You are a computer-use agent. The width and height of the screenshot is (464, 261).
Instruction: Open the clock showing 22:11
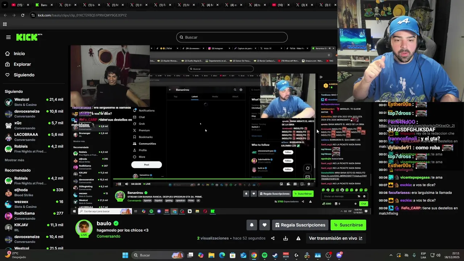point(452,255)
